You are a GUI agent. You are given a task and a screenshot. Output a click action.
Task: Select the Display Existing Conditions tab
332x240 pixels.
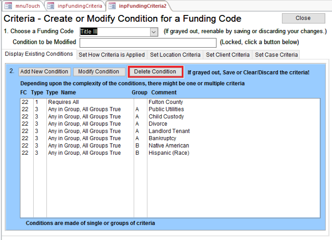pos(39,54)
